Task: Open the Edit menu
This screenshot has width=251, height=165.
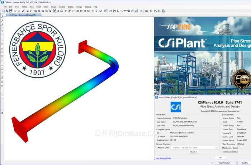Action: pyautogui.click(x=11, y=7)
